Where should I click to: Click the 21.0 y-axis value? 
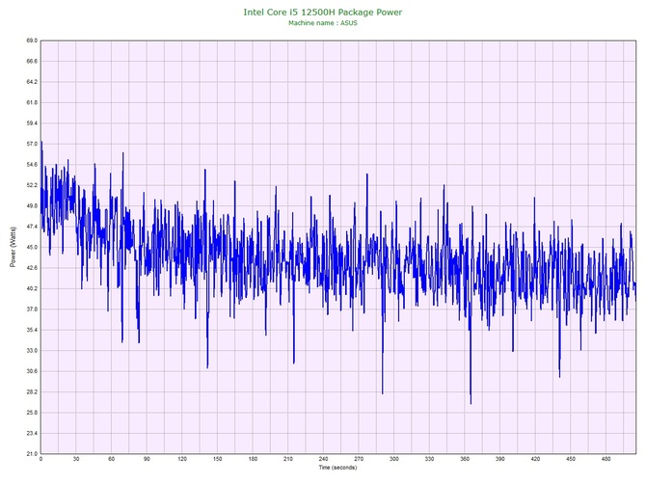pyautogui.click(x=32, y=453)
